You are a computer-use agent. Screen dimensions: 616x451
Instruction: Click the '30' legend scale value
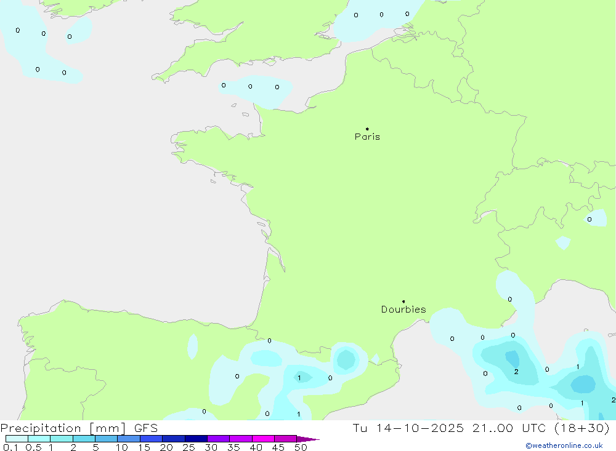click(211, 447)
